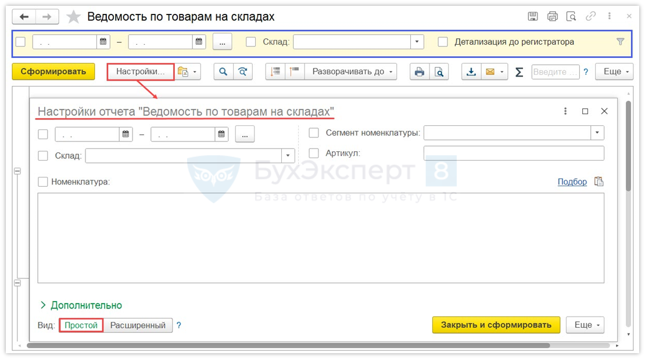Image resolution: width=645 pixels, height=359 pixels.
Task: Maximize the settings dialog window
Action: pyautogui.click(x=585, y=111)
